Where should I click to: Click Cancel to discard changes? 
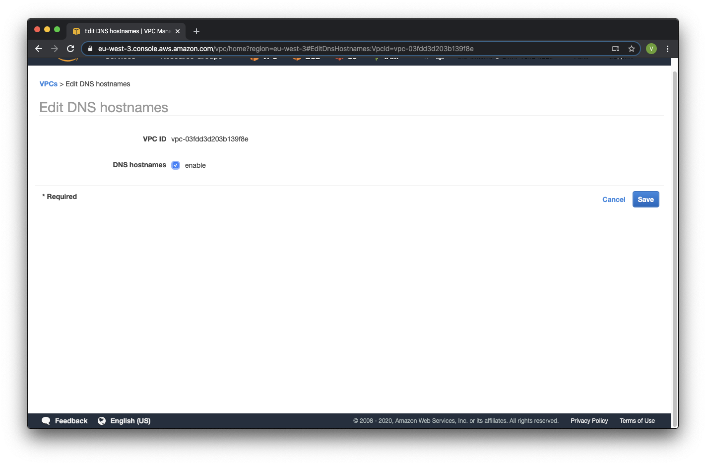coord(614,199)
